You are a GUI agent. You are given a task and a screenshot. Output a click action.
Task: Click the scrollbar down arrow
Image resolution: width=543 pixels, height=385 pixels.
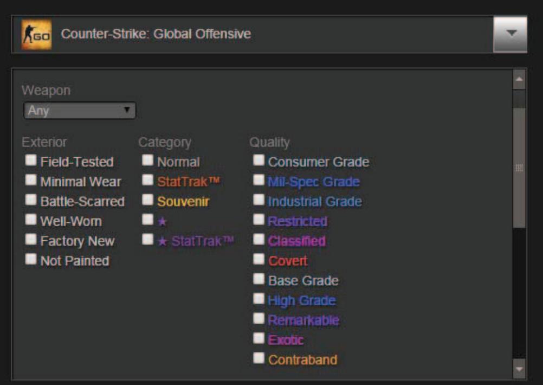click(519, 369)
